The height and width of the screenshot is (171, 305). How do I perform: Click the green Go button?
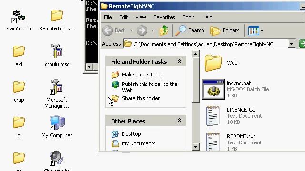pos(302,44)
